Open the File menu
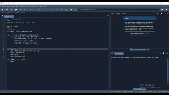 click(x=2, y=6)
